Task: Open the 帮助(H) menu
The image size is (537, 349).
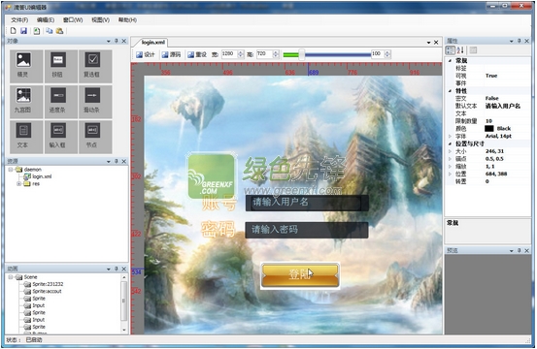Action: click(127, 20)
